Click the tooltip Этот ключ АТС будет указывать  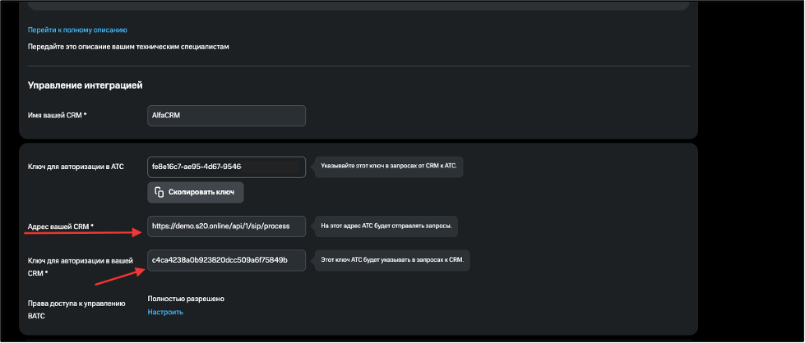tap(392, 260)
